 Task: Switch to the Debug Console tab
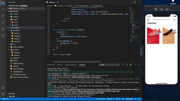(x=71, y=65)
